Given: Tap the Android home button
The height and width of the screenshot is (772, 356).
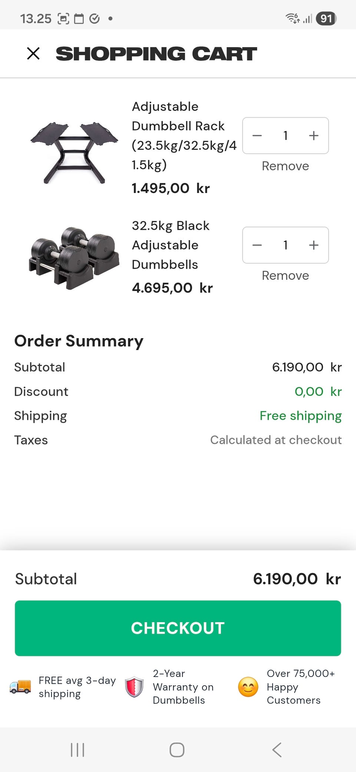Looking at the screenshot, I should coord(177,750).
